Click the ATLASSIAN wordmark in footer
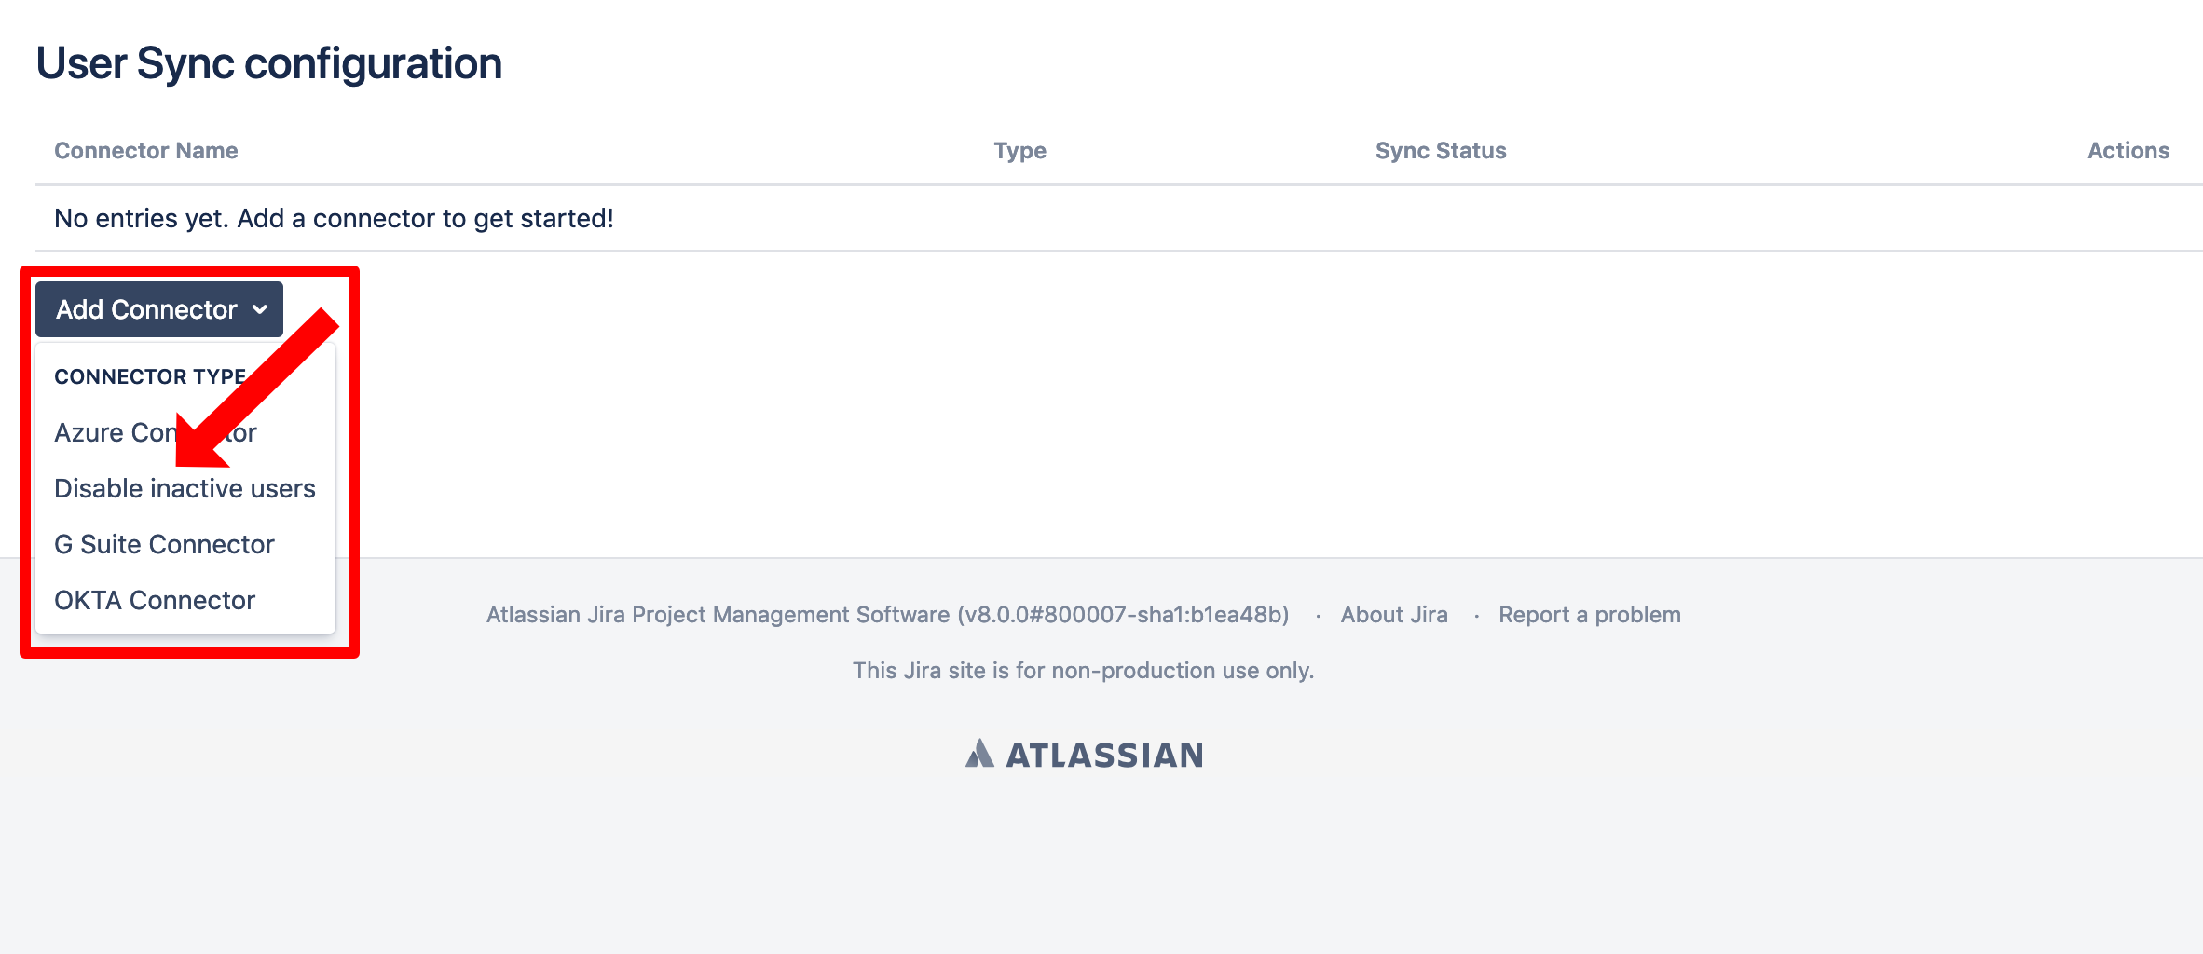2203x954 pixels. [x=1104, y=755]
